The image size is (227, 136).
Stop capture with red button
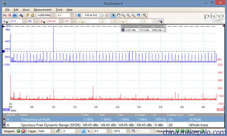(x=23, y=131)
